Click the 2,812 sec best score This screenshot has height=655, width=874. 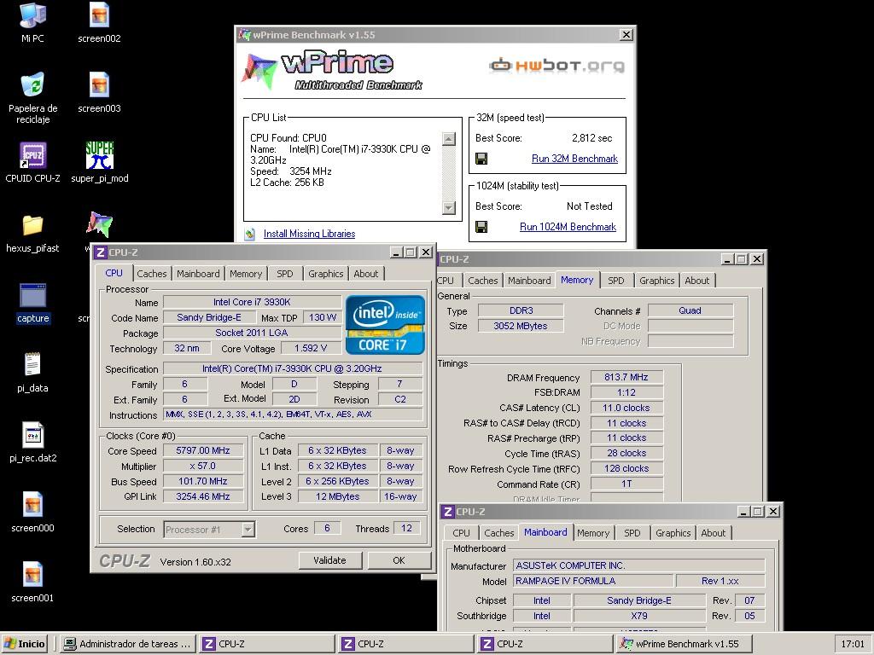592,138
